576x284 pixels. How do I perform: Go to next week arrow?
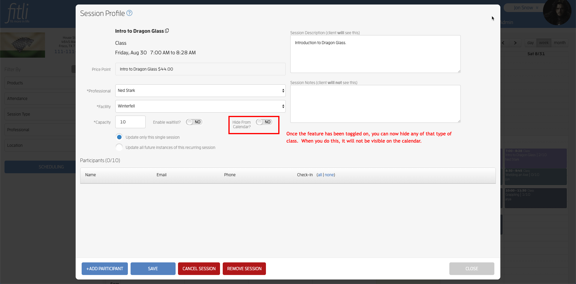tap(515, 43)
